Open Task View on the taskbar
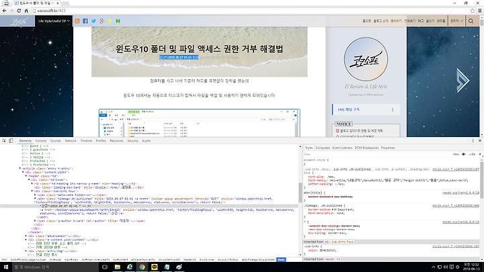 105,267
